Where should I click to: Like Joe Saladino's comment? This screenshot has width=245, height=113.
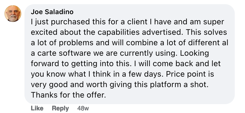coord(37,108)
